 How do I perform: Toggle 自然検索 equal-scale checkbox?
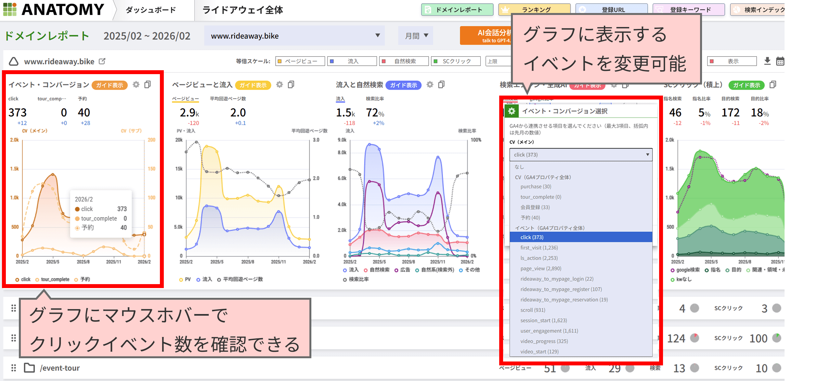tap(384, 61)
